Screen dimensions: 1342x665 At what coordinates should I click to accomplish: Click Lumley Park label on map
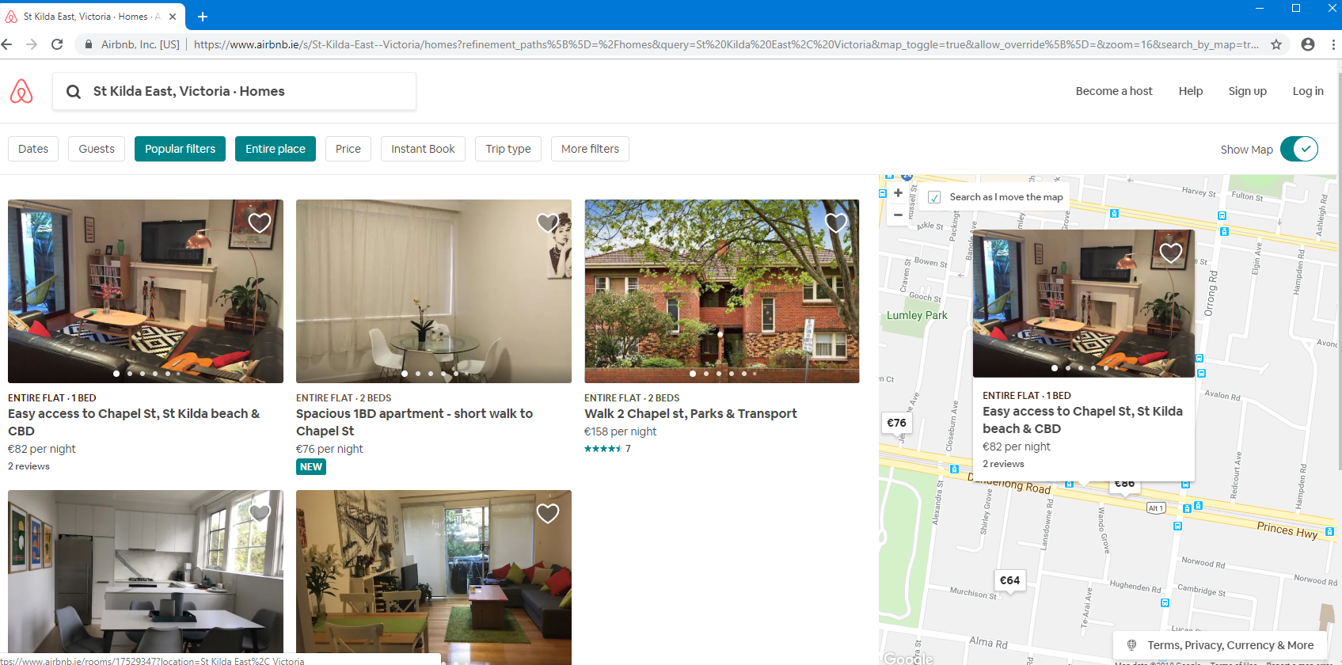[x=917, y=315]
